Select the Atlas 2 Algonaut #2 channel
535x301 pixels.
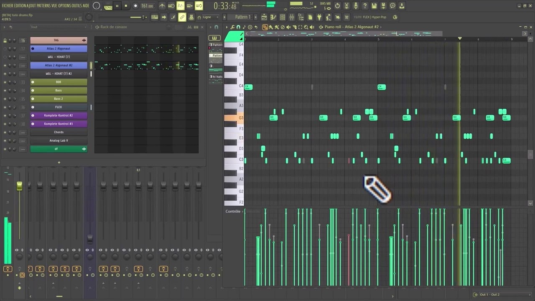[x=59, y=66]
